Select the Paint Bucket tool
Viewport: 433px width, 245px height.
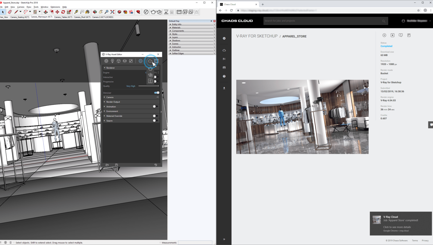click(x=88, y=12)
